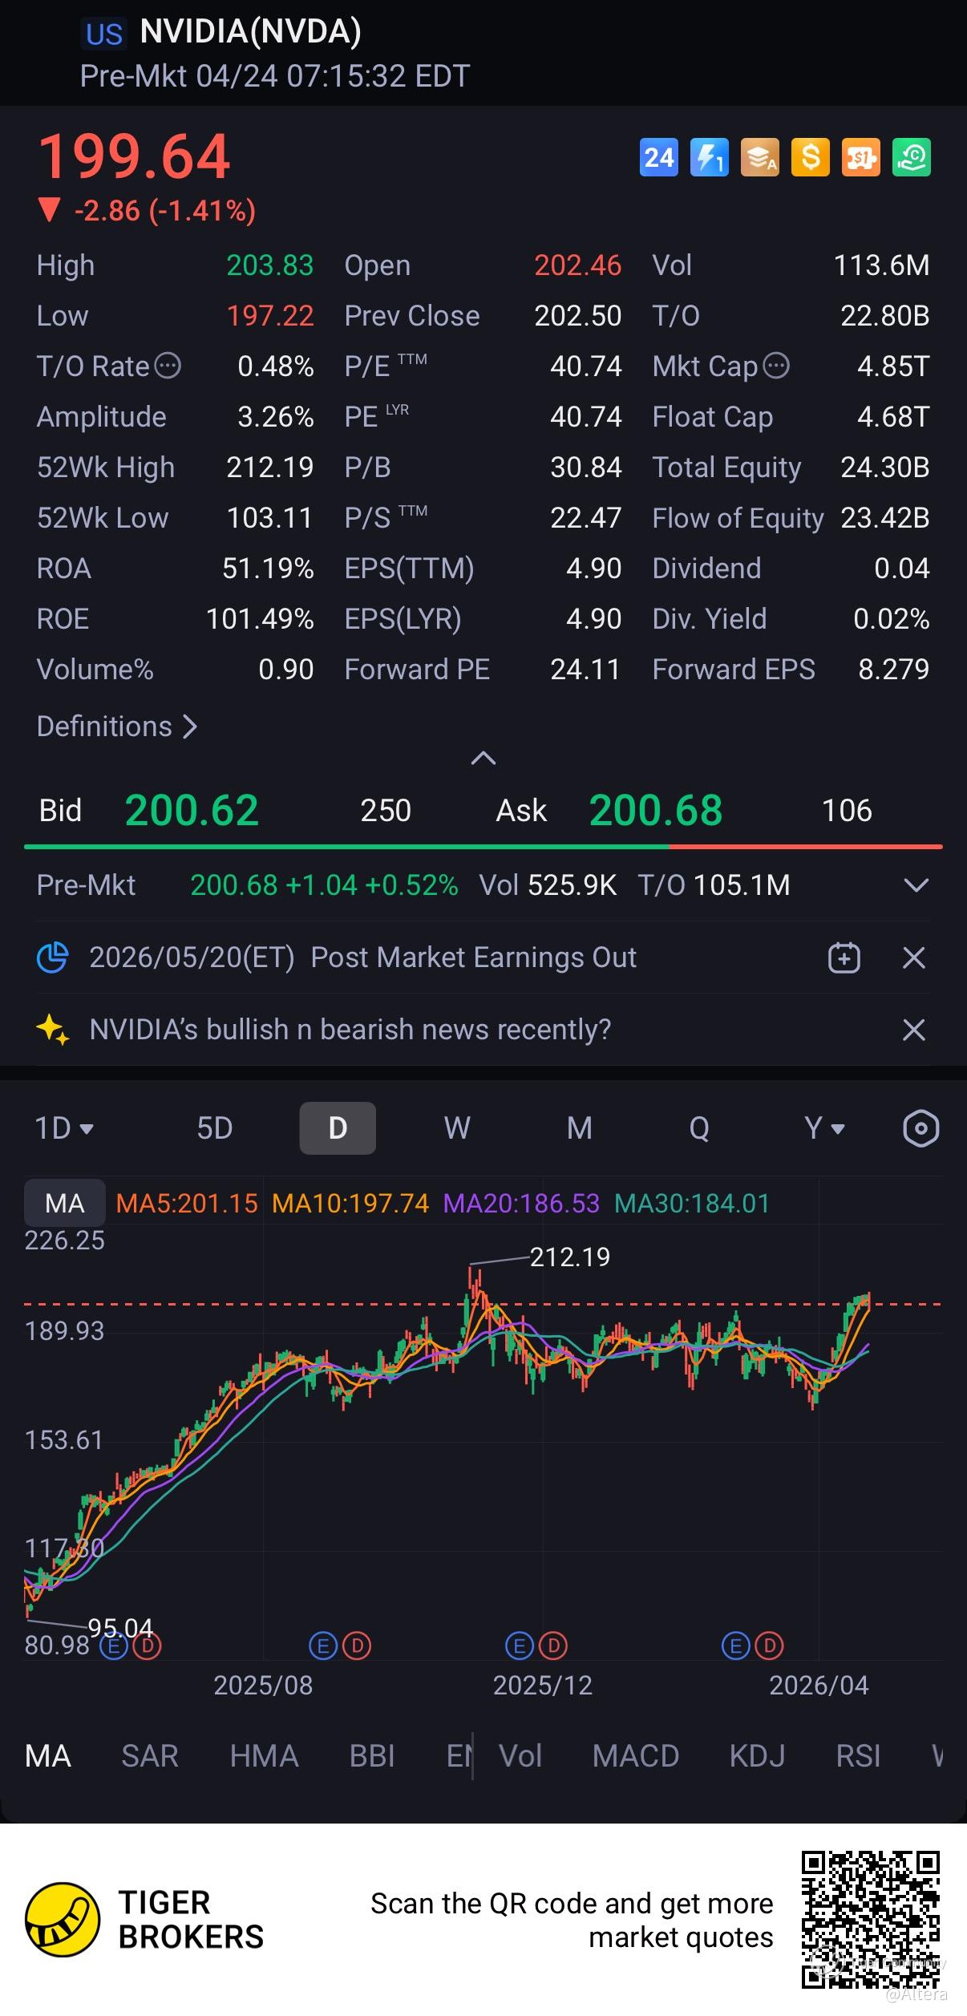The height and width of the screenshot is (2016, 967).
Task: Select the 5D chart period
Action: click(x=215, y=1128)
